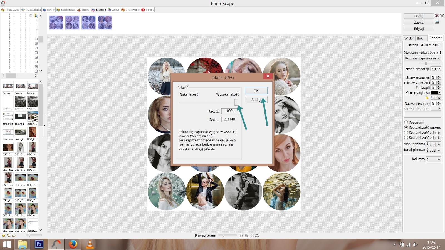Click the folder tree horizontal scrollbar right arrow
This screenshot has width=445, height=250.
[x=36, y=76]
